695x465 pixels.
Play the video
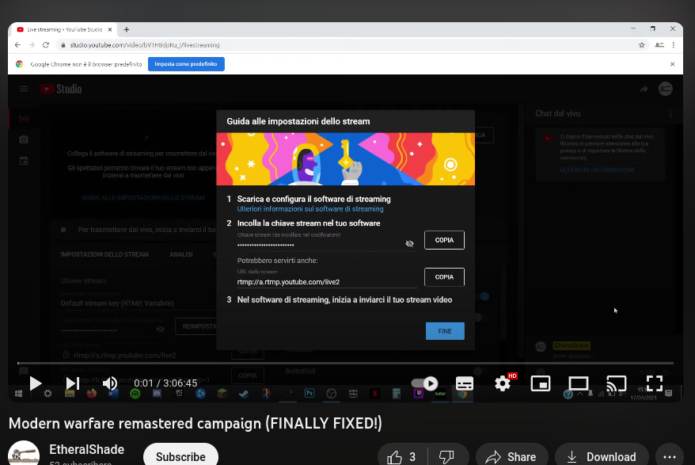coord(36,384)
